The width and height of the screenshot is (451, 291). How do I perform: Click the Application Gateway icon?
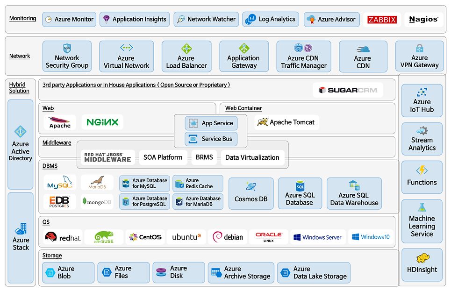244,48
